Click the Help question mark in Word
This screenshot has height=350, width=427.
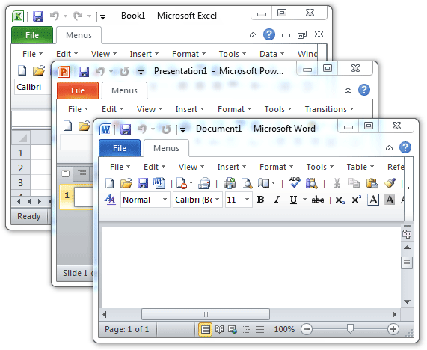point(405,147)
